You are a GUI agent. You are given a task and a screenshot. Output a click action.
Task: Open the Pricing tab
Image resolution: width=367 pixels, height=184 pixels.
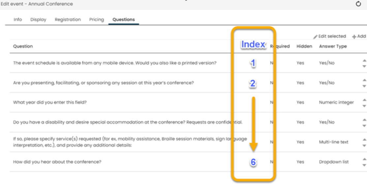tap(96, 19)
